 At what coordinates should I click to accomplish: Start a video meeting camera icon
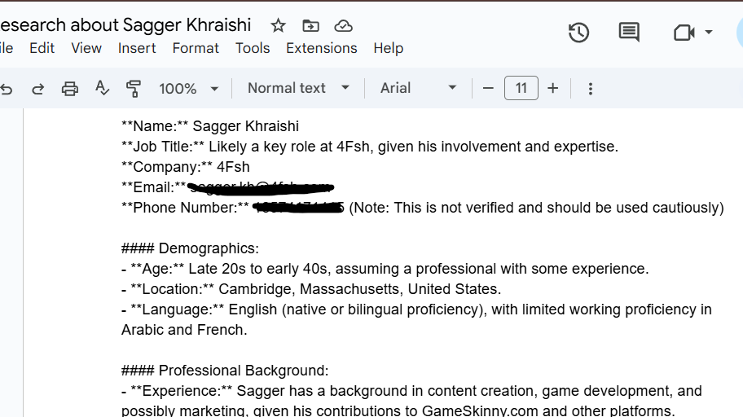pos(684,33)
